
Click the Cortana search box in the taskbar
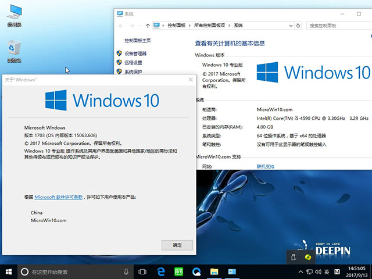point(76,272)
